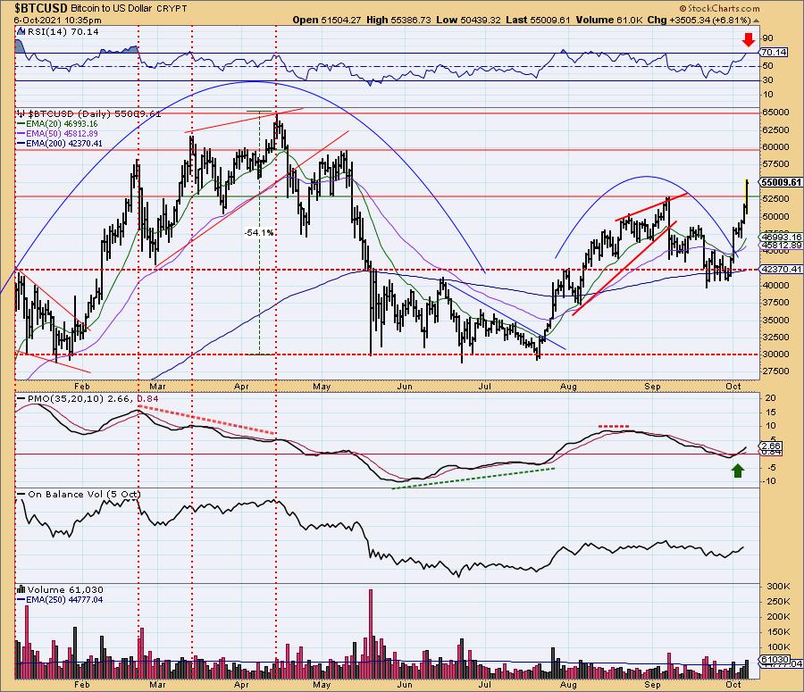Click the 'CRYPT' exchange label
Screen dimensions: 804x692
[x=172, y=9]
